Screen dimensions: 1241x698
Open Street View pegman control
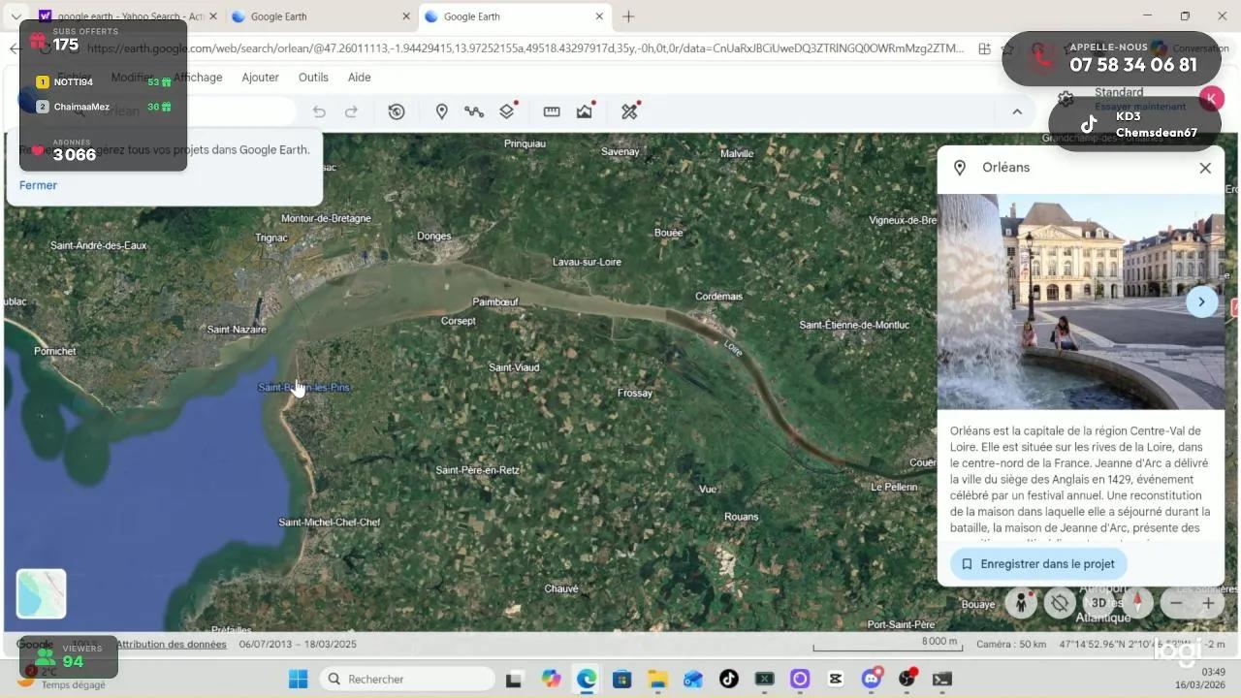1020,603
